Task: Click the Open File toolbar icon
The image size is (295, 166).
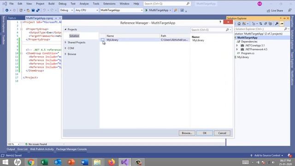Action: pyautogui.click(x=28, y=10)
